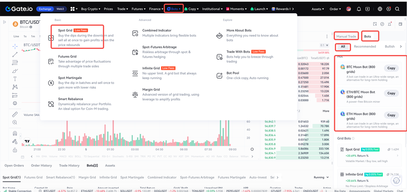Screen dimensions: 407x192
Task: Open the Running status filter dropdown
Action: pos(321,177)
